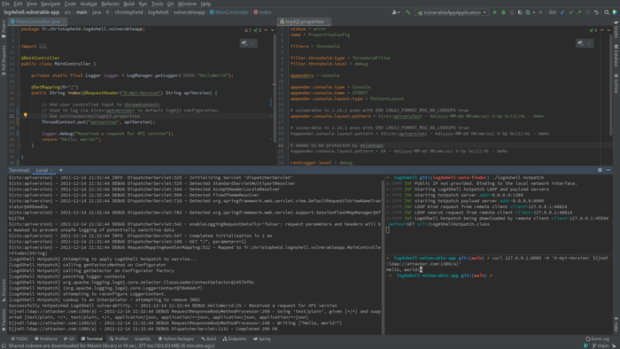Viewport: 620px width, 349px height.
Task: Add a new terminal tab with plus
Action: (x=61, y=170)
